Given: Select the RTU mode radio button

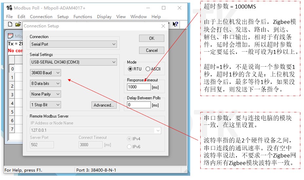Looking at the screenshot, I should [x=130, y=69].
